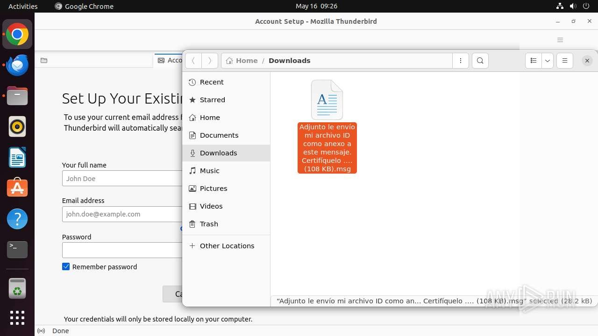Launch Terminal from the dock
The image size is (598, 336).
(x=17, y=250)
